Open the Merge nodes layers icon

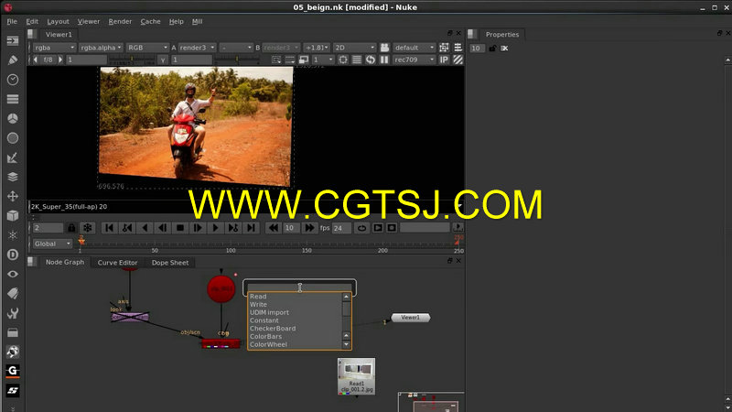tap(13, 177)
